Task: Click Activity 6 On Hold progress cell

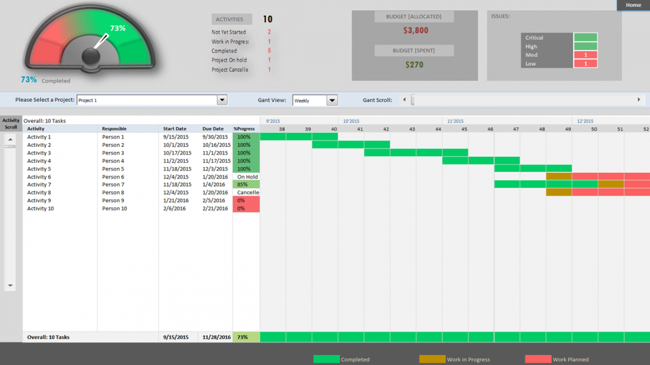Action: pos(246,177)
